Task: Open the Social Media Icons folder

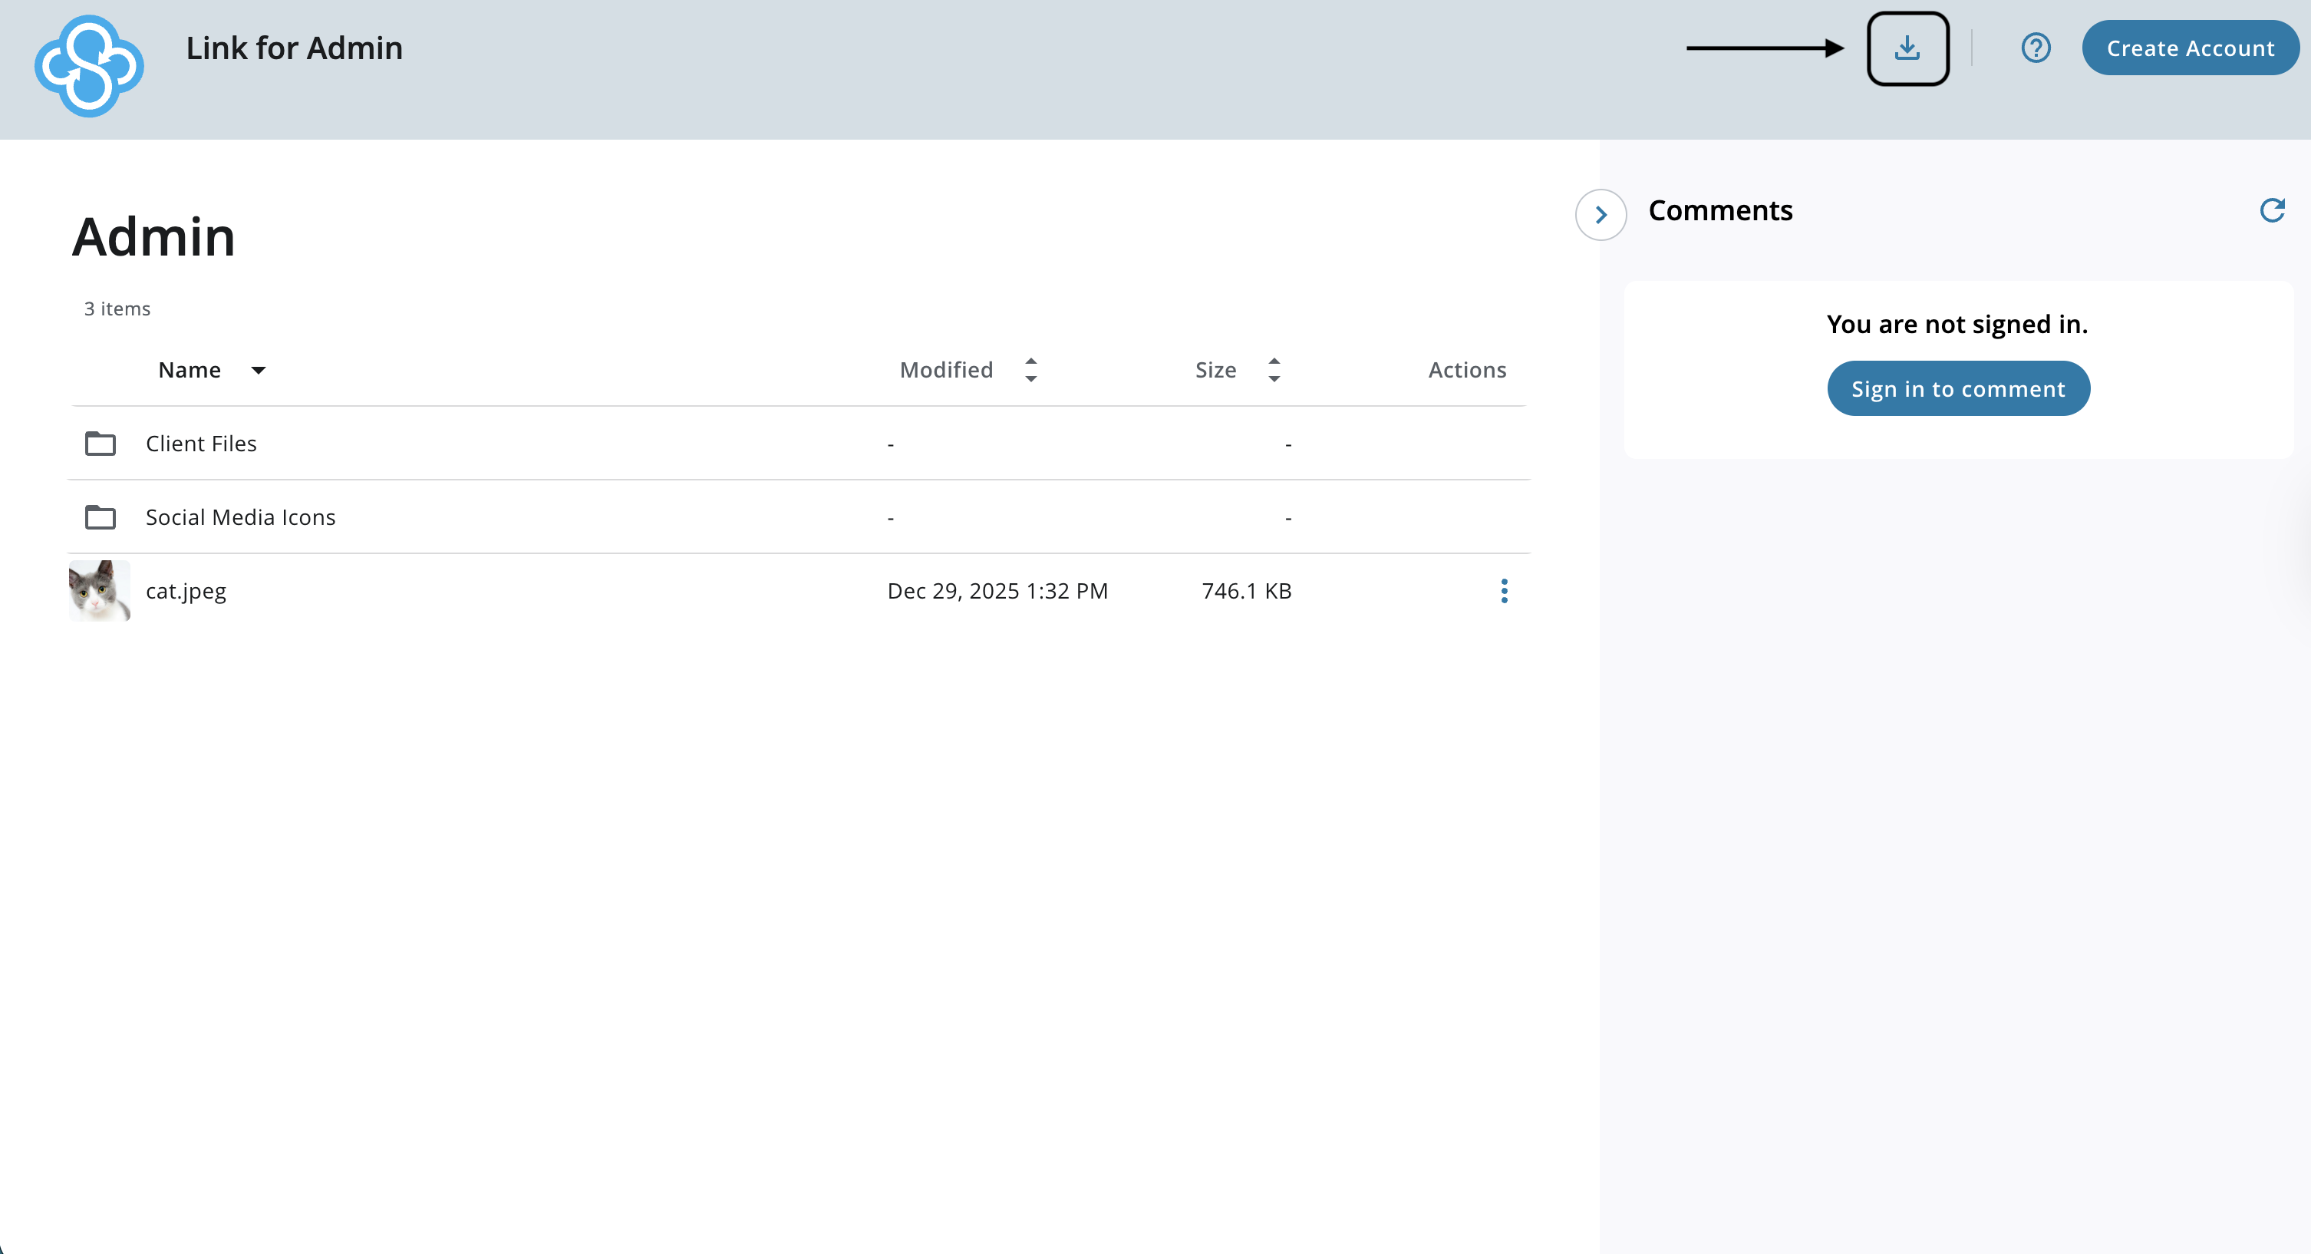Action: (x=240, y=517)
